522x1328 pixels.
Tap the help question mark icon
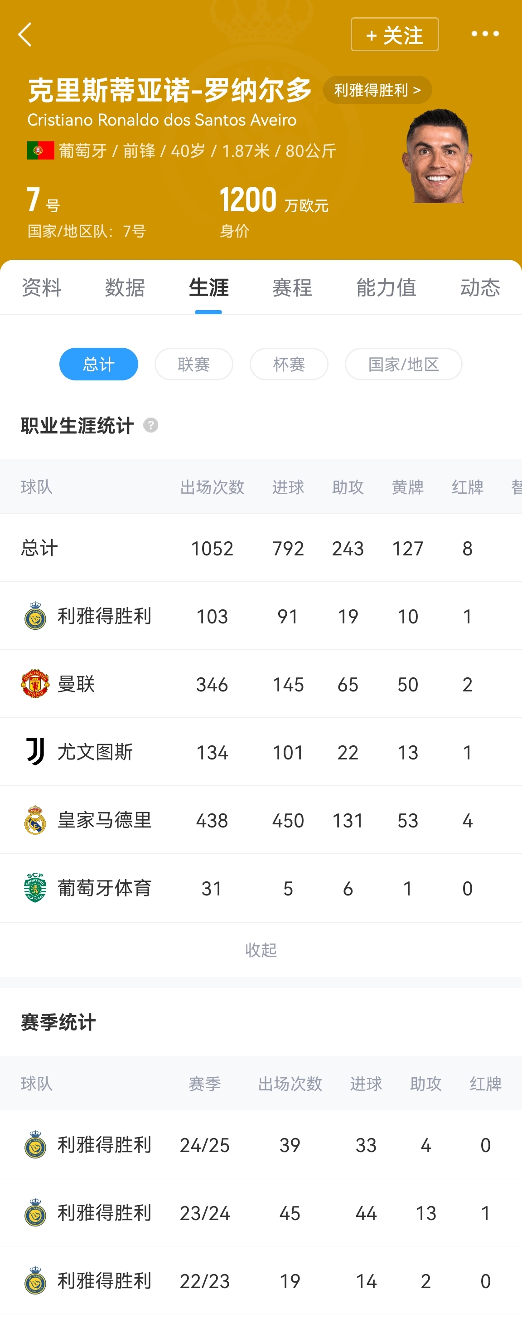click(x=150, y=425)
